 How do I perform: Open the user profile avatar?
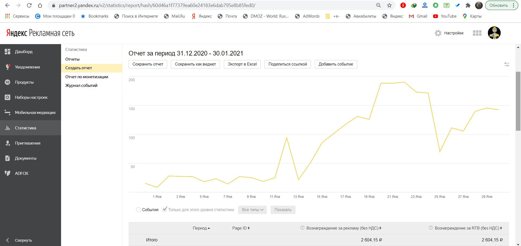pyautogui.click(x=494, y=33)
